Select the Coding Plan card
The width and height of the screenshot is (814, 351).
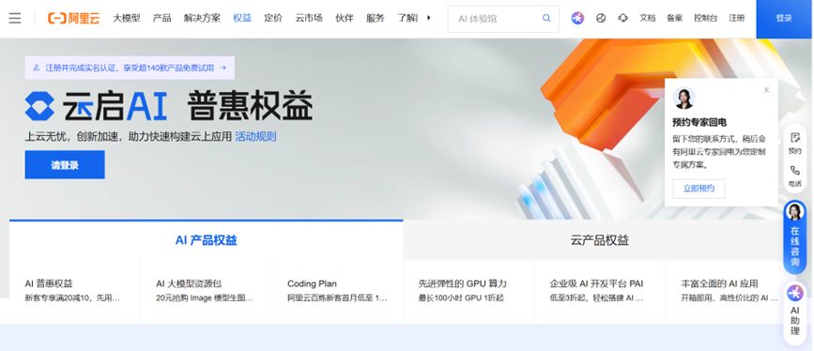tap(337, 291)
